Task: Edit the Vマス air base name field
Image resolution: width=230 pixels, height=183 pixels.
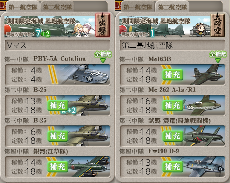Action: [x=57, y=45]
